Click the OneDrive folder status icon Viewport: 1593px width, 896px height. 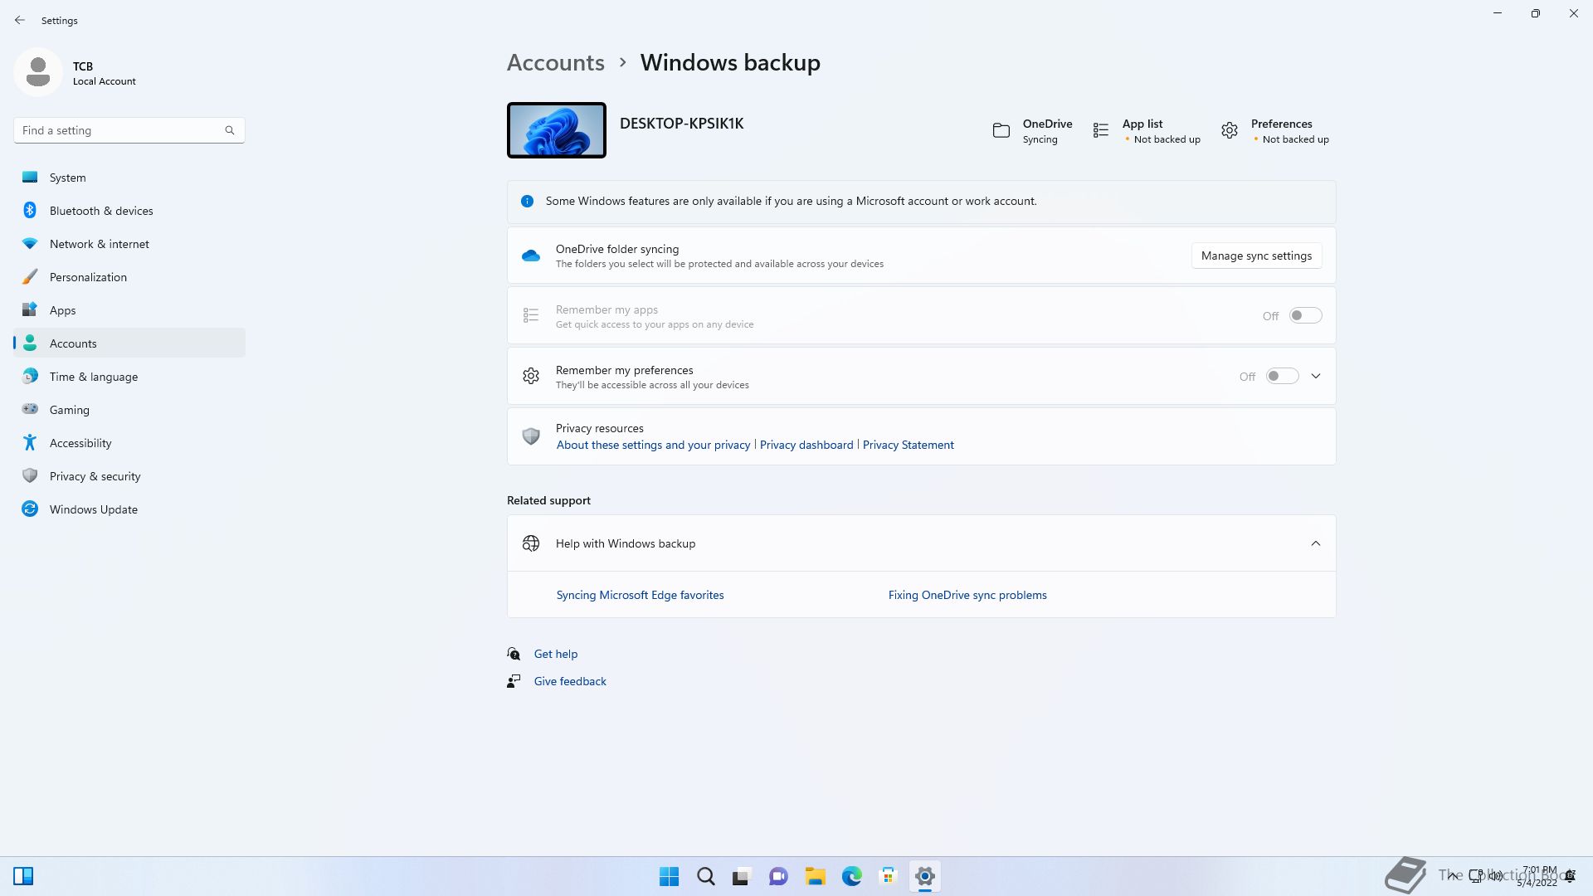[1001, 130]
